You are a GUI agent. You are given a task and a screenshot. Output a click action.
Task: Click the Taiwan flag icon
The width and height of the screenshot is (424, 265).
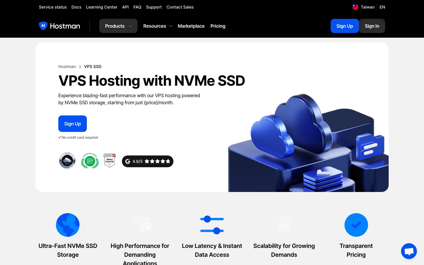355,7
